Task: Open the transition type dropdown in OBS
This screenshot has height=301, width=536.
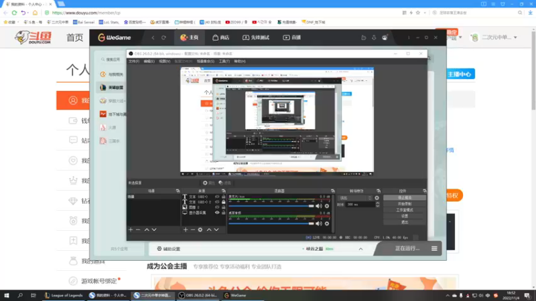Action: click(355, 198)
